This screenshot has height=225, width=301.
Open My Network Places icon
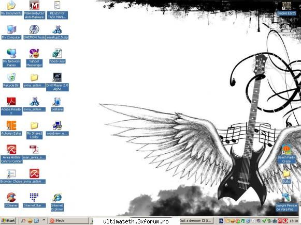11,53
